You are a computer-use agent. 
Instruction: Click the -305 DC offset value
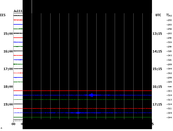point(169,82)
